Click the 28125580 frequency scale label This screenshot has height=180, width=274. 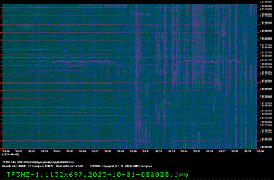point(266,118)
